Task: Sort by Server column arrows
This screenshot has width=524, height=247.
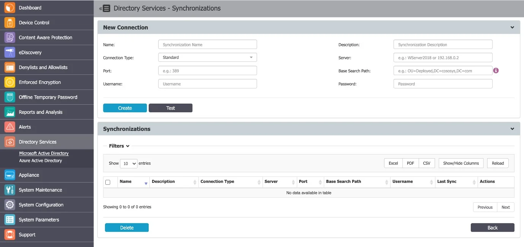Action: (x=293, y=182)
